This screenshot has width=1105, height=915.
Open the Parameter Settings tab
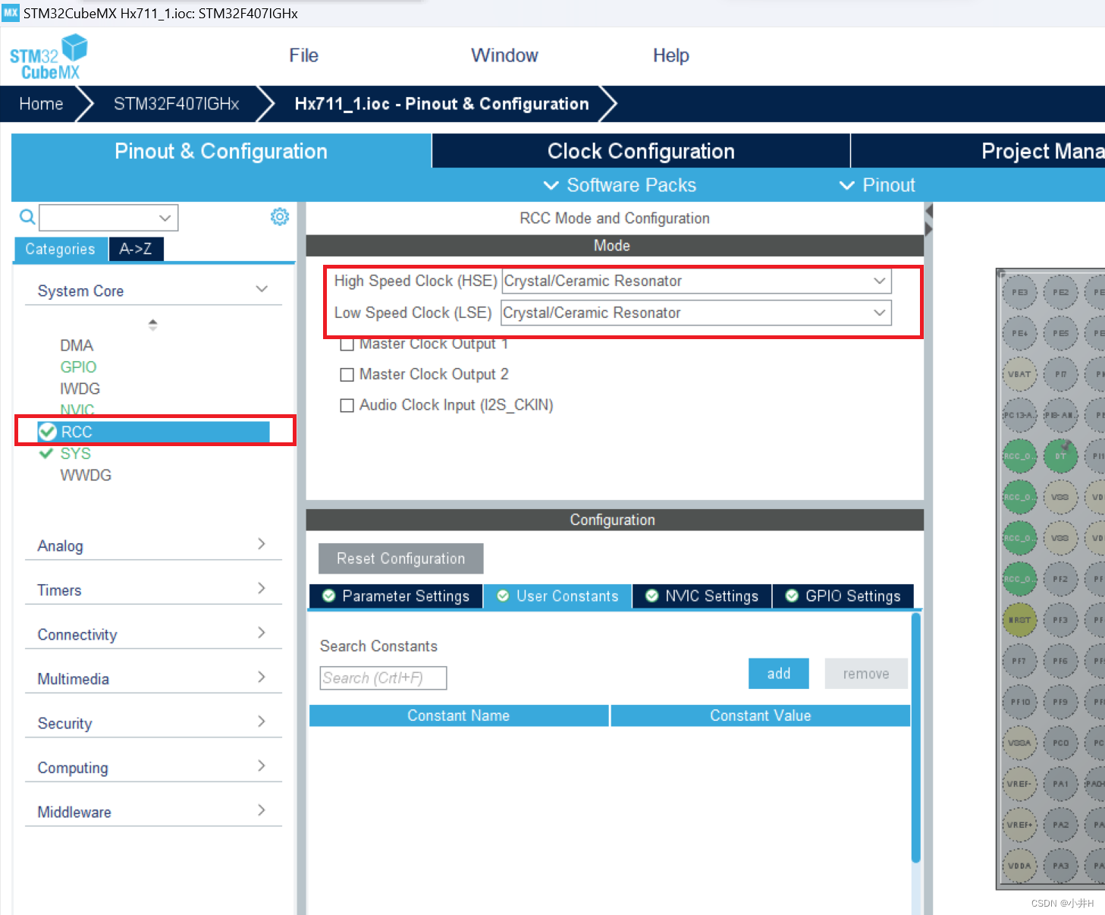[x=396, y=596]
